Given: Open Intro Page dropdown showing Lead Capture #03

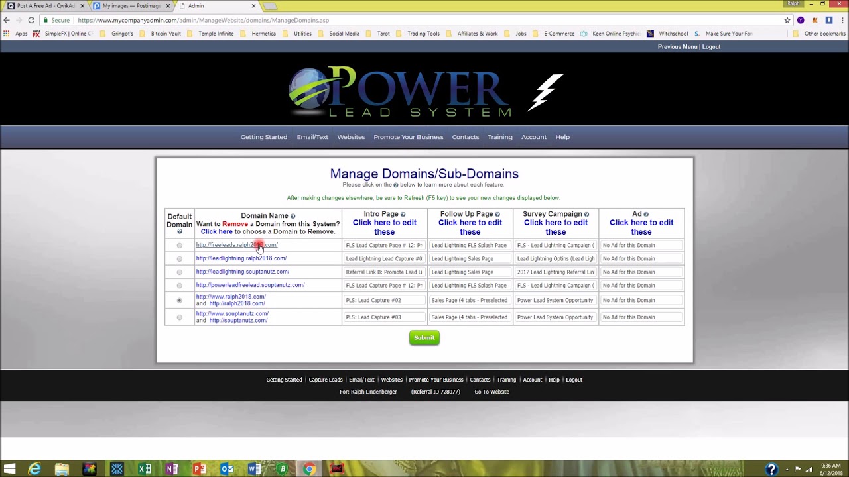Looking at the screenshot, I should coord(384,317).
